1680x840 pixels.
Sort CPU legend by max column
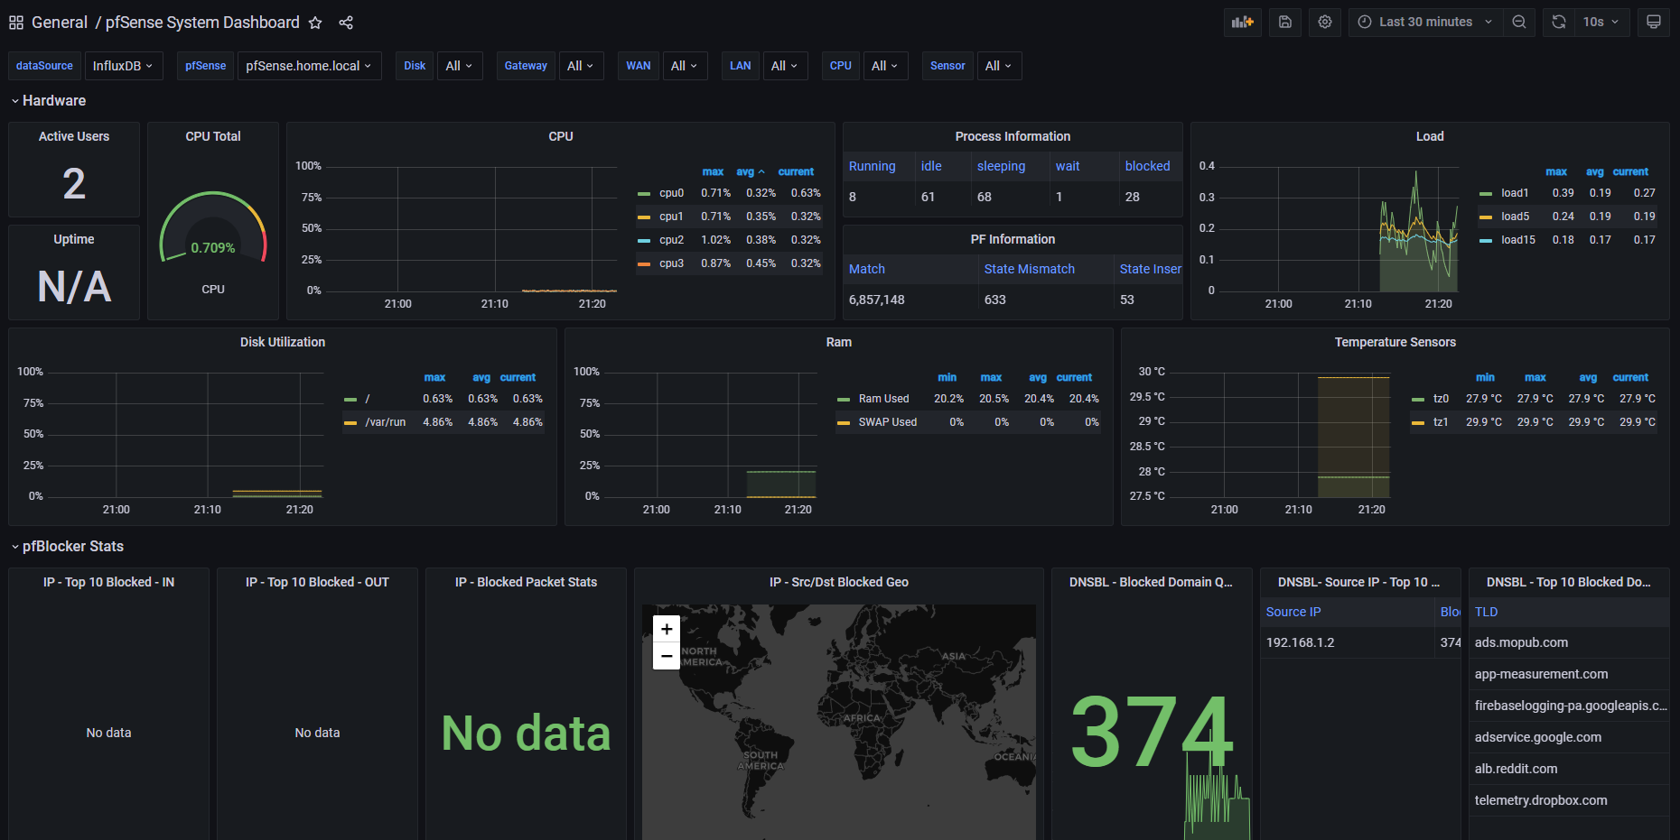pos(713,171)
